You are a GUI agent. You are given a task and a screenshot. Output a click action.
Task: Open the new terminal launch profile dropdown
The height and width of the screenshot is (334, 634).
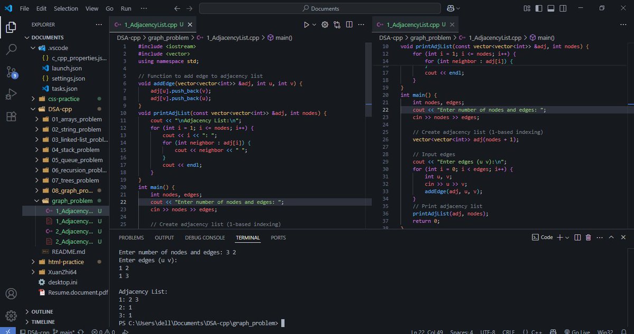(567, 237)
